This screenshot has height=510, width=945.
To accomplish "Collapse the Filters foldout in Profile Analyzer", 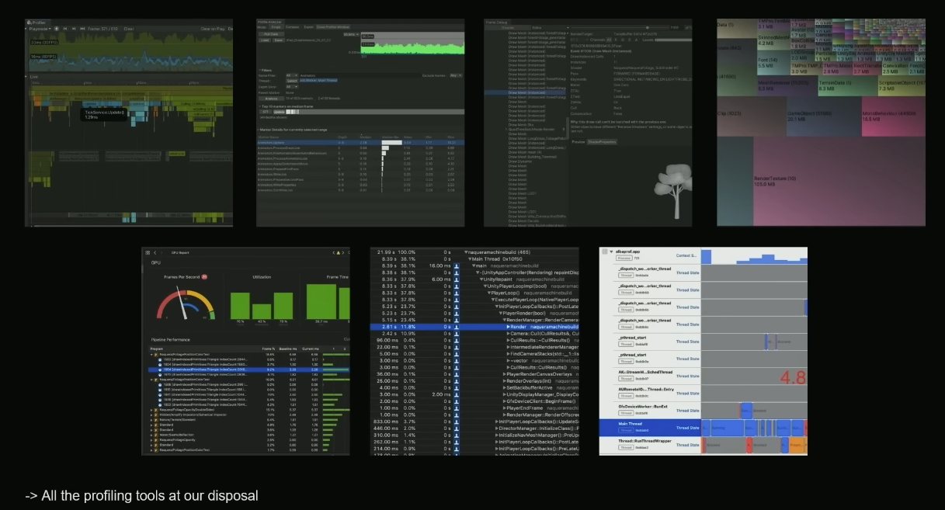I will [259, 71].
